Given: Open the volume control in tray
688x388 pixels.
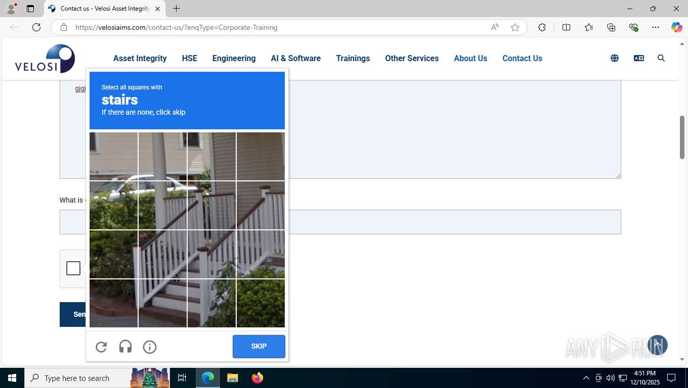Looking at the screenshot, I should 610,378.
